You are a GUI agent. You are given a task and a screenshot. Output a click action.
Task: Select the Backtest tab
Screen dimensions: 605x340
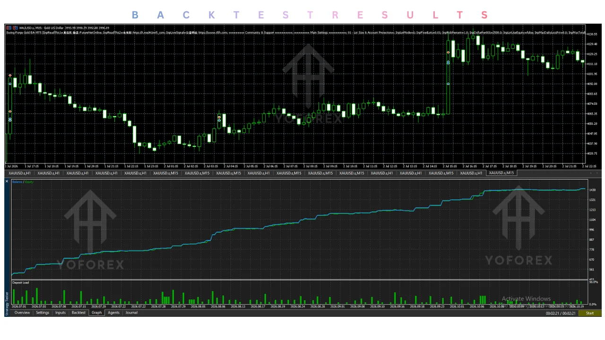click(78, 313)
